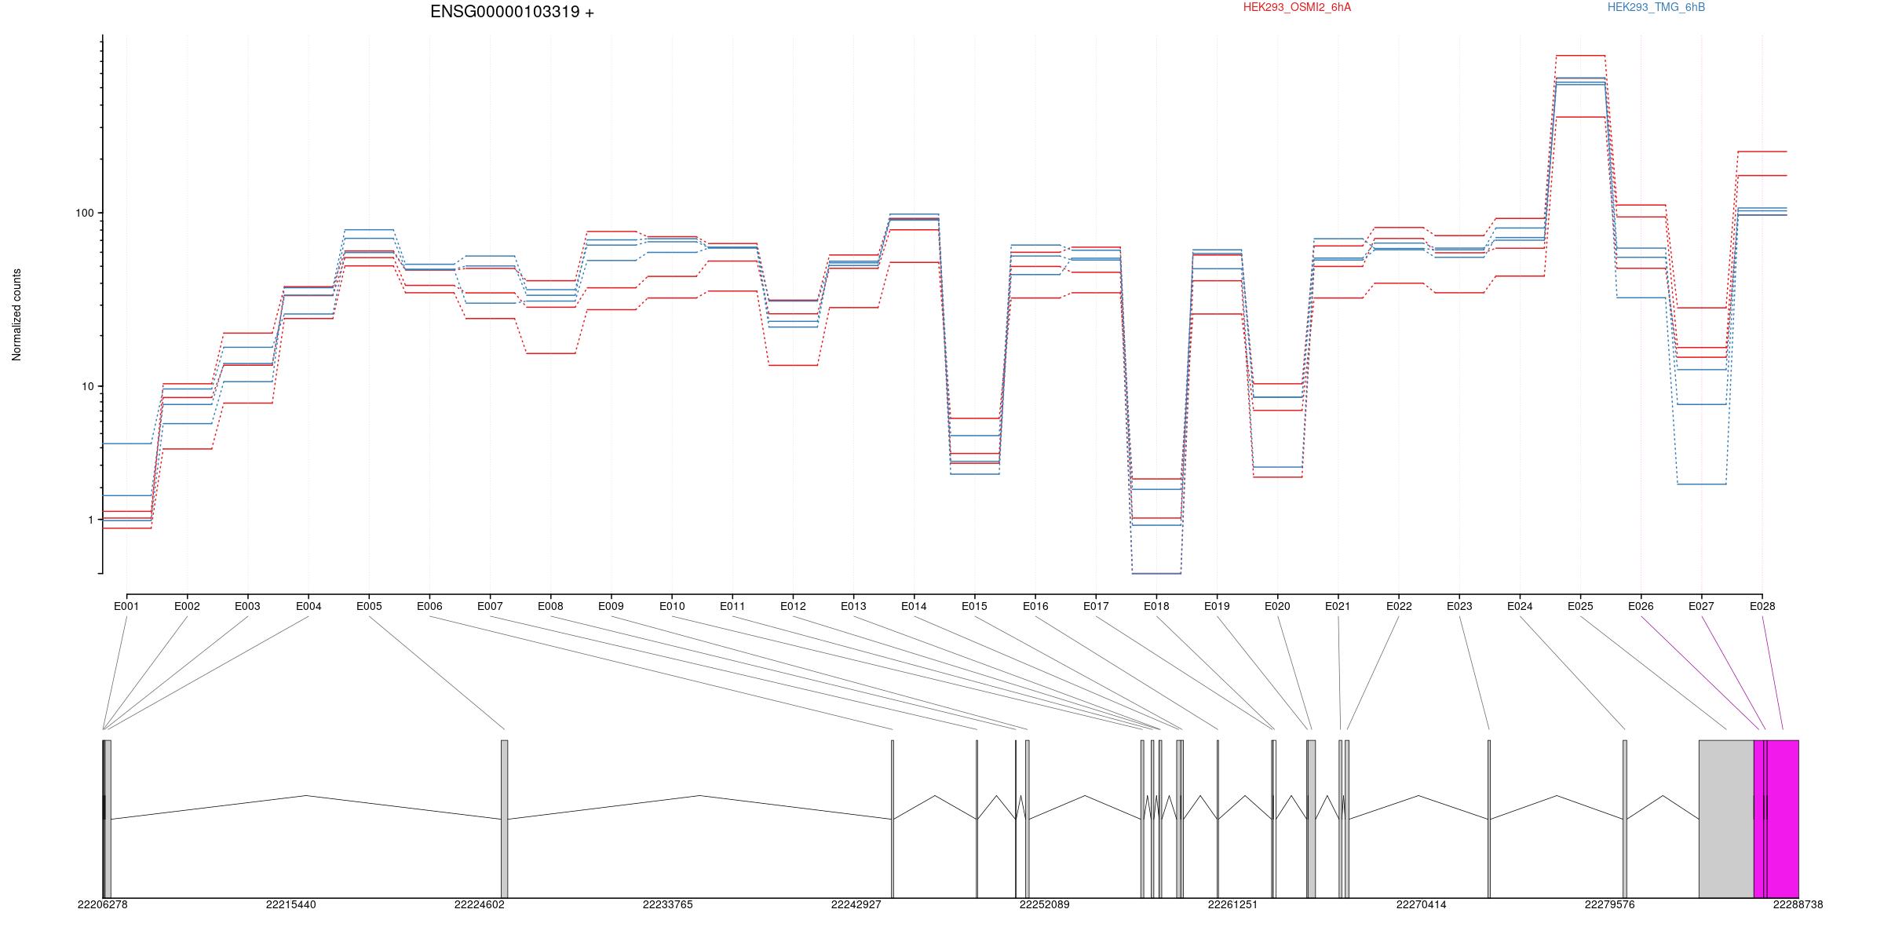Select exon label E028
1884x942 pixels.
(1762, 606)
